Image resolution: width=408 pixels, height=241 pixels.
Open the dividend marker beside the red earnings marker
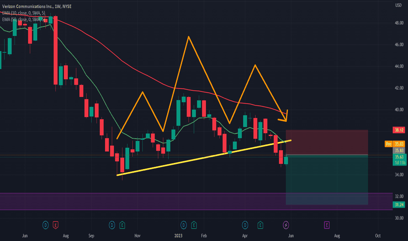coord(46,225)
